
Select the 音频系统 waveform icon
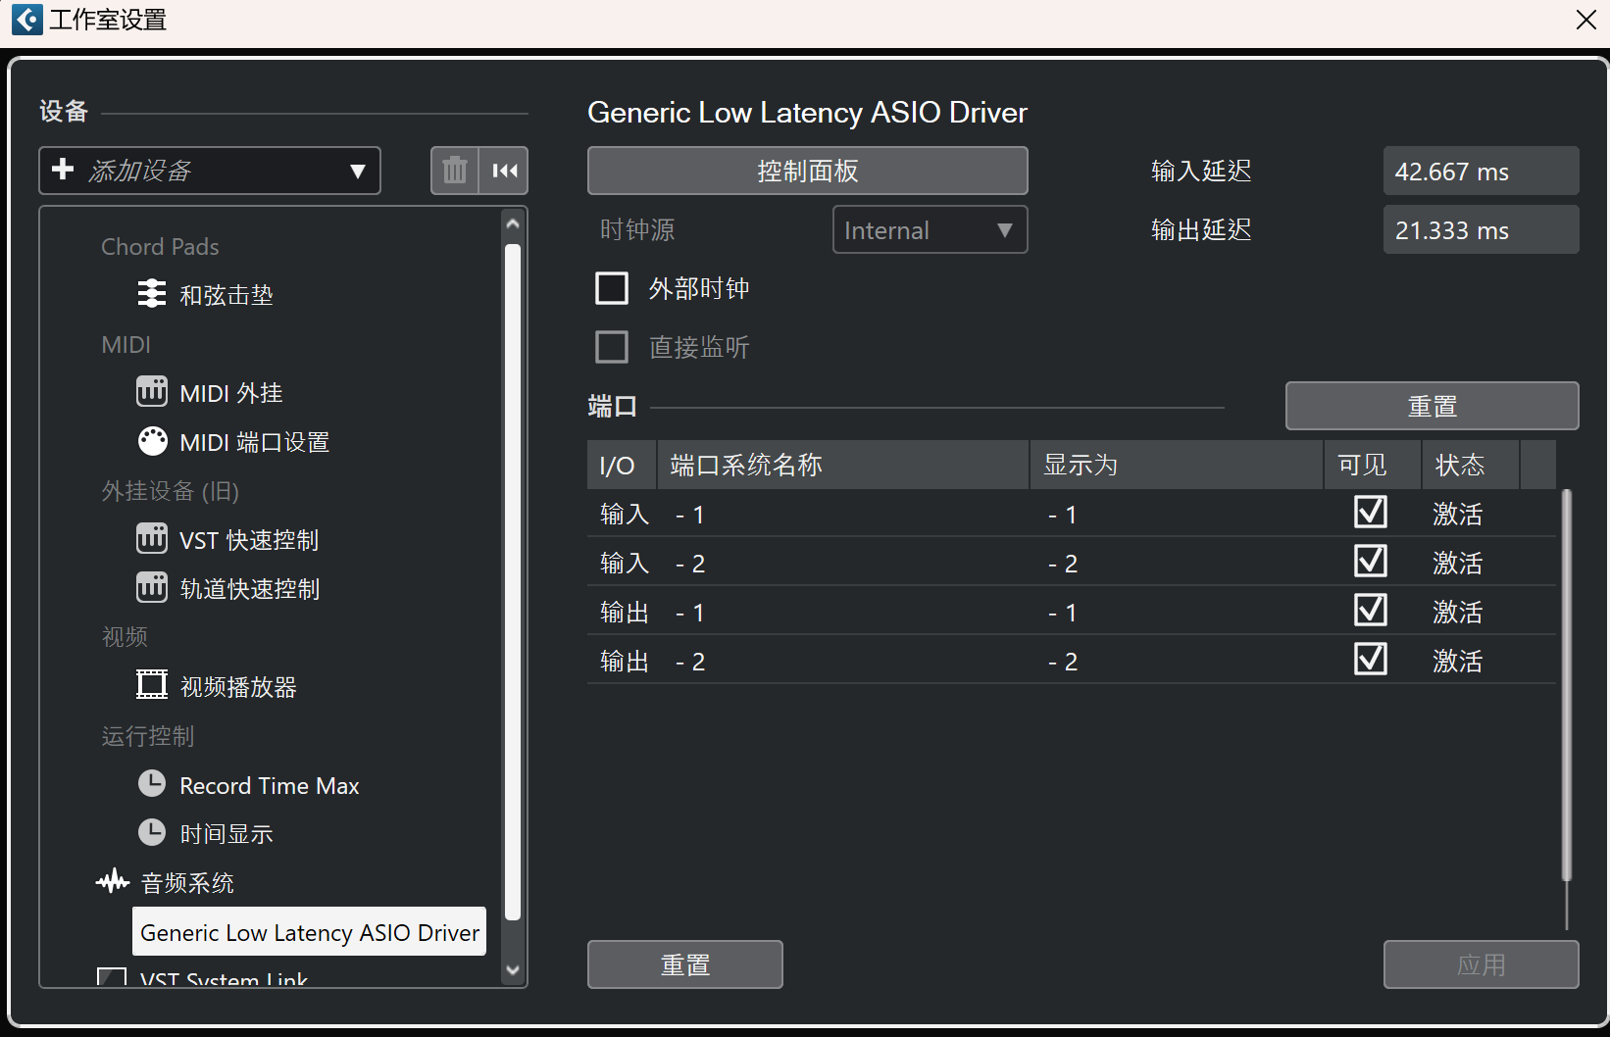point(113,881)
